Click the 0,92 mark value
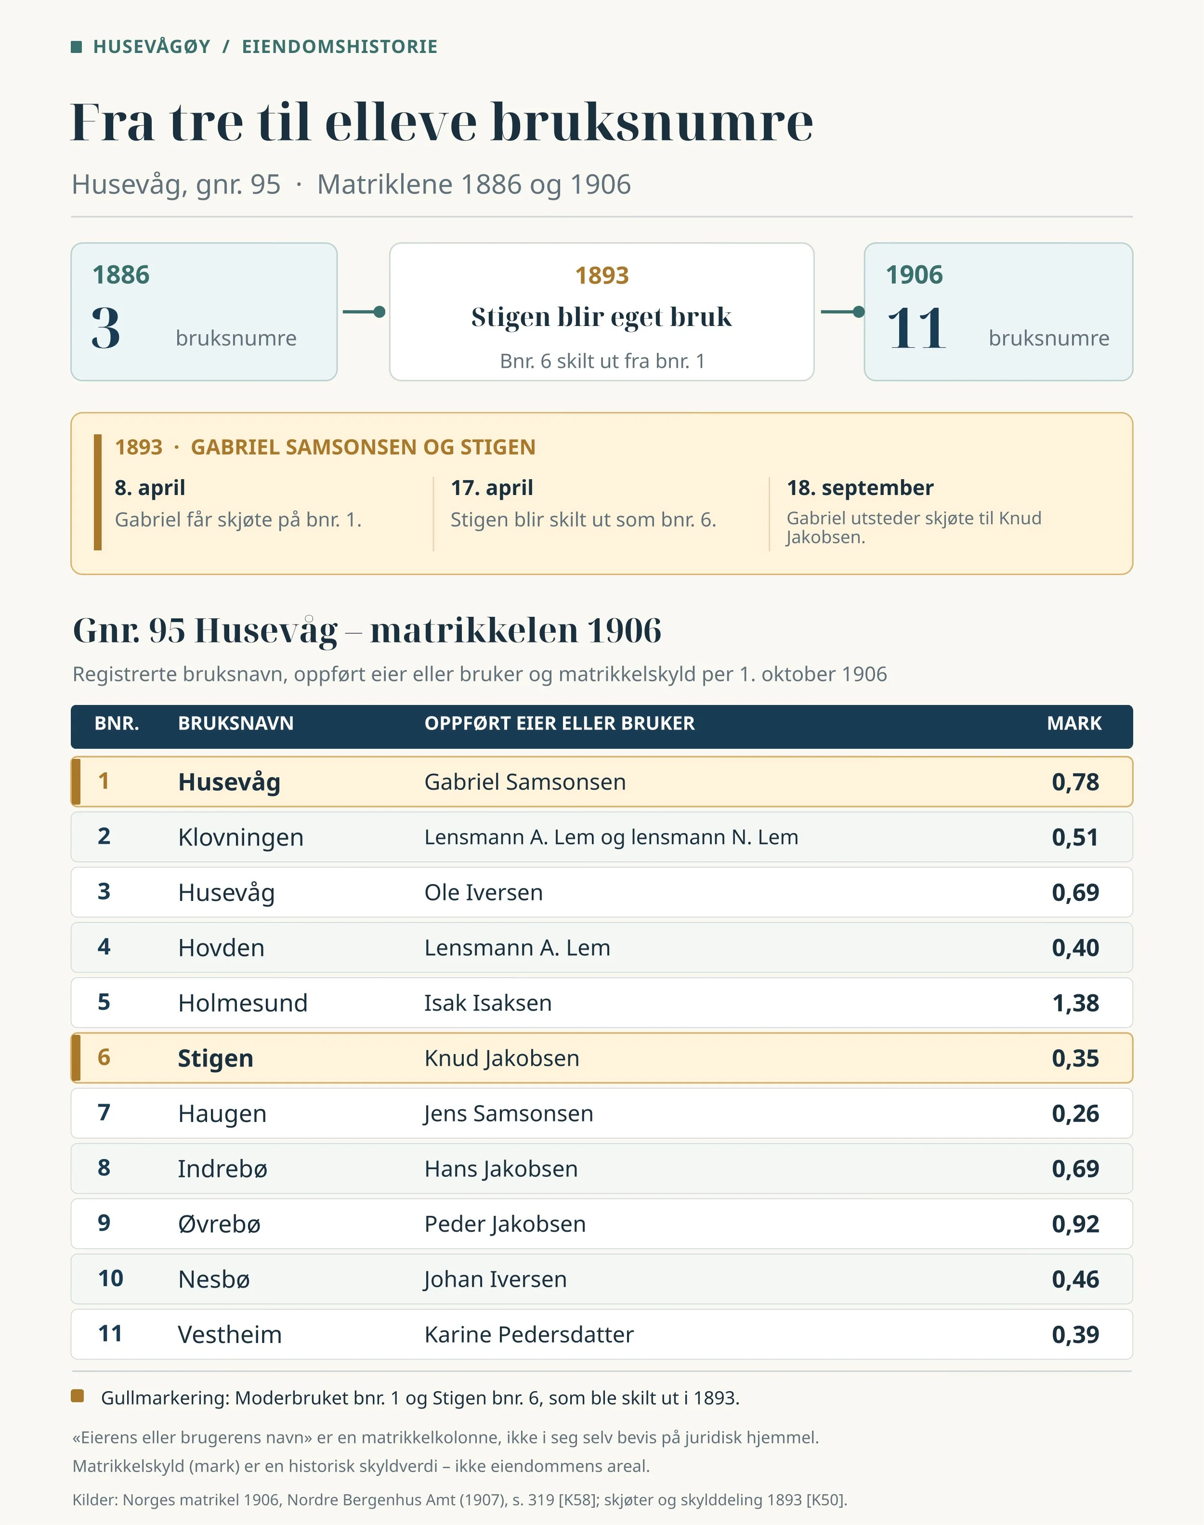 pyautogui.click(x=1076, y=1224)
